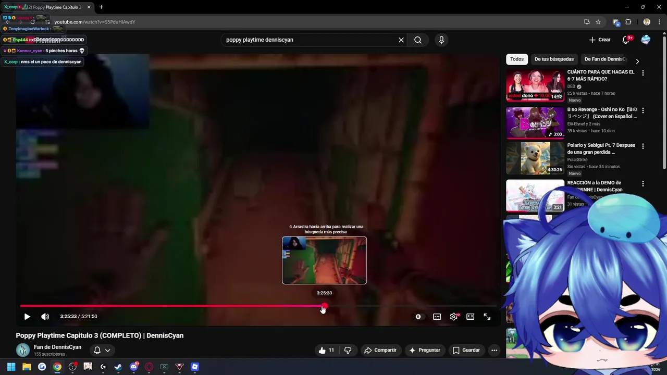Image resolution: width=667 pixels, height=375 pixels.
Task: Open Opera browser from the taskbar
Action: click(x=149, y=367)
